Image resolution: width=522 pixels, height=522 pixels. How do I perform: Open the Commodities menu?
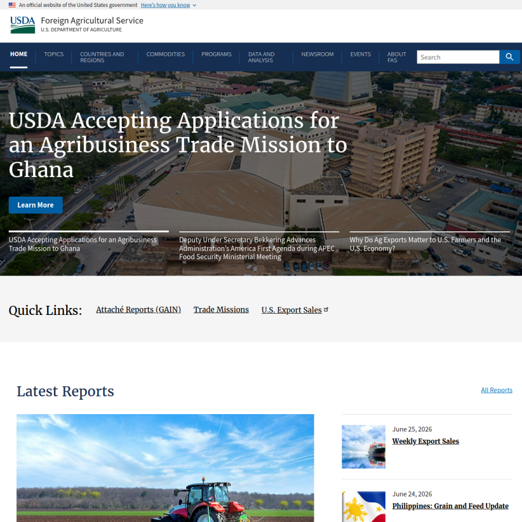tap(165, 54)
